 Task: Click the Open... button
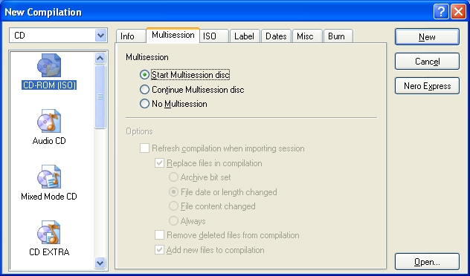(x=427, y=262)
